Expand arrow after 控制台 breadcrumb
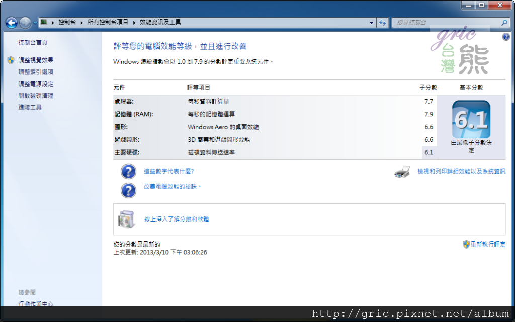This screenshot has height=322, width=515. (x=81, y=22)
